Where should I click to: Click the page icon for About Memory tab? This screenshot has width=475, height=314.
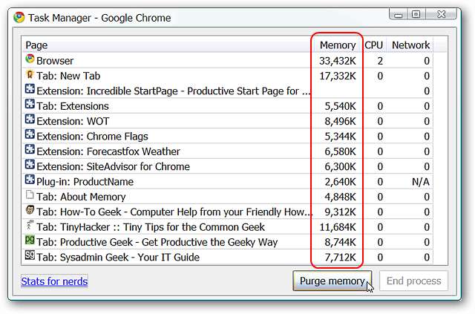click(x=30, y=196)
